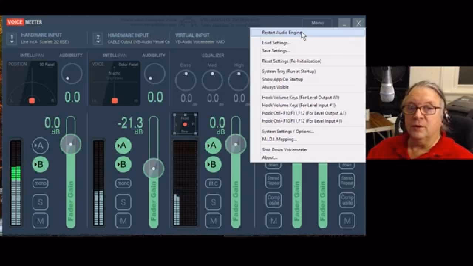This screenshot has height=266, width=473.
Task: Open Hardware Input 1 device dropdown
Action: [x=11, y=39]
